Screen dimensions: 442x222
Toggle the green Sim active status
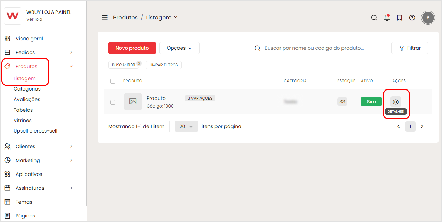(x=371, y=102)
